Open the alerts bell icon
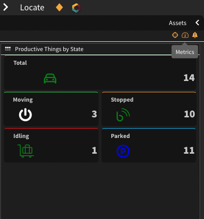This screenshot has width=204, height=219. [x=195, y=35]
